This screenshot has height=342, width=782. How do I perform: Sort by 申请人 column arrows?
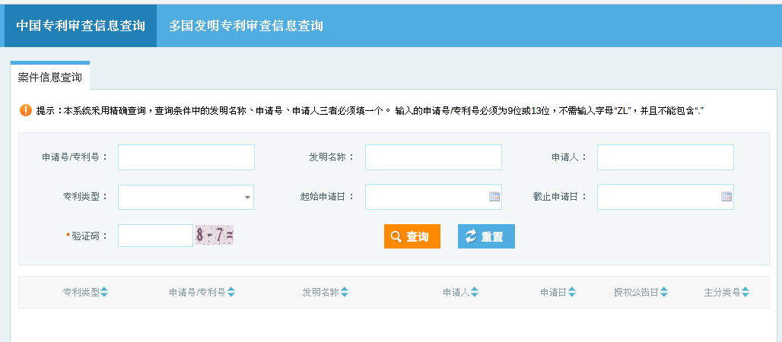tap(475, 293)
